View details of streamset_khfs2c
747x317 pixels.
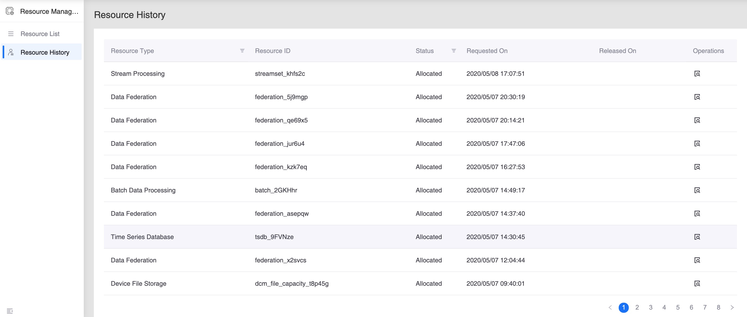(x=697, y=74)
